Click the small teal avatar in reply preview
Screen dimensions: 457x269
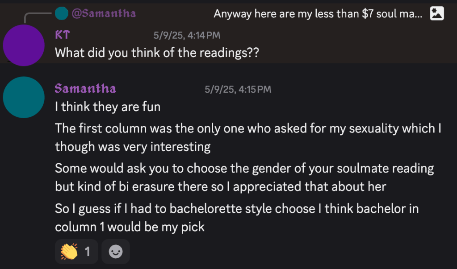(x=61, y=13)
